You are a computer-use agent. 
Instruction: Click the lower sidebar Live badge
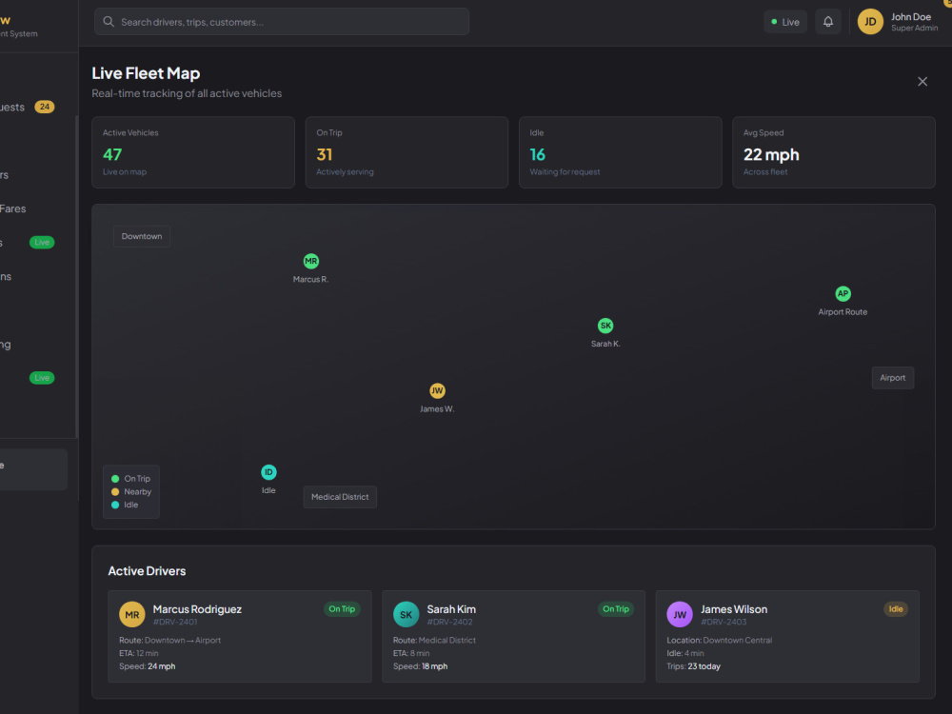[42, 378]
